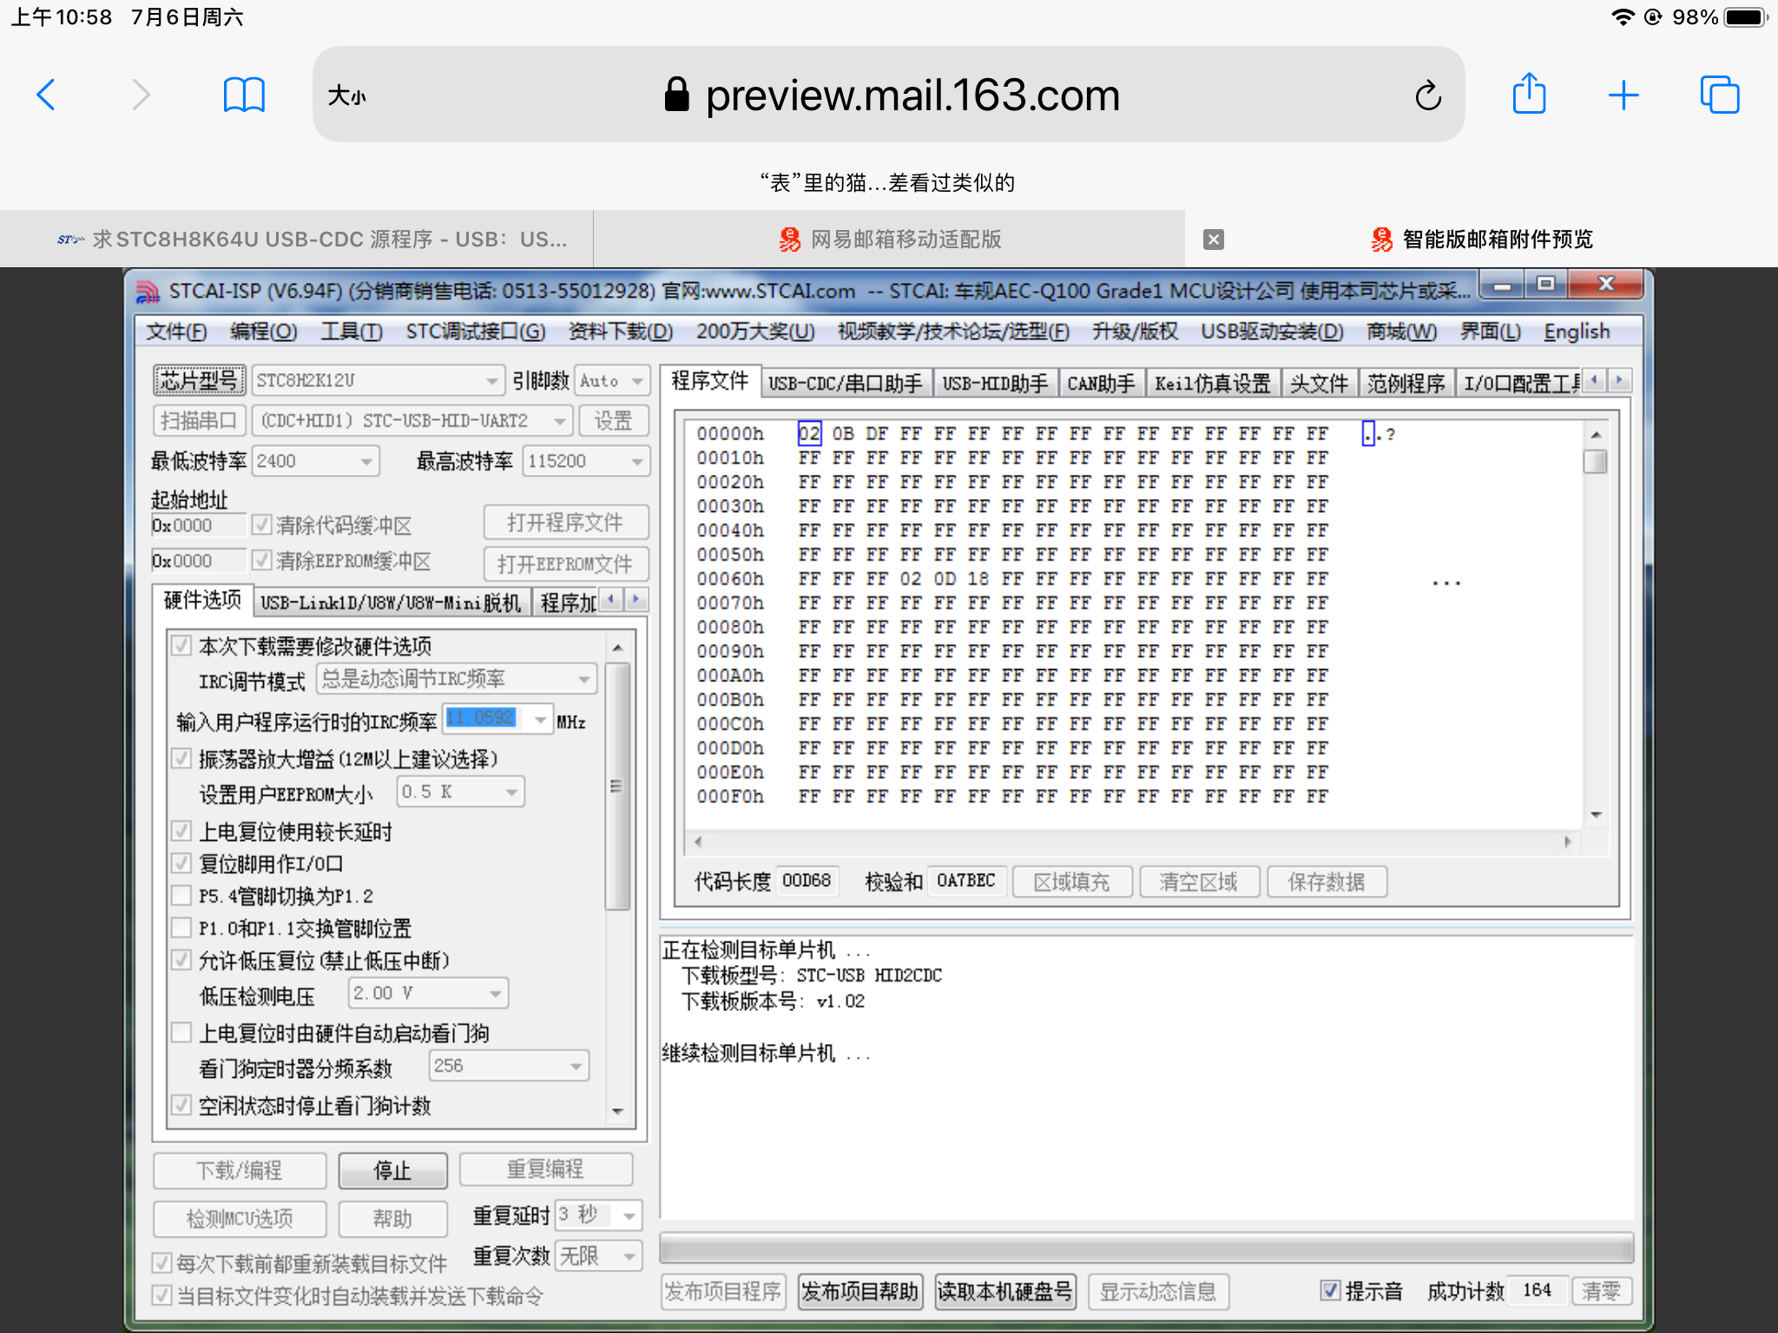Open Safari bookmarks book icon
The height and width of the screenshot is (1333, 1778).
(244, 95)
